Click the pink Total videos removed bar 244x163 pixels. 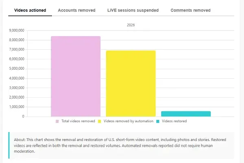pos(76,77)
